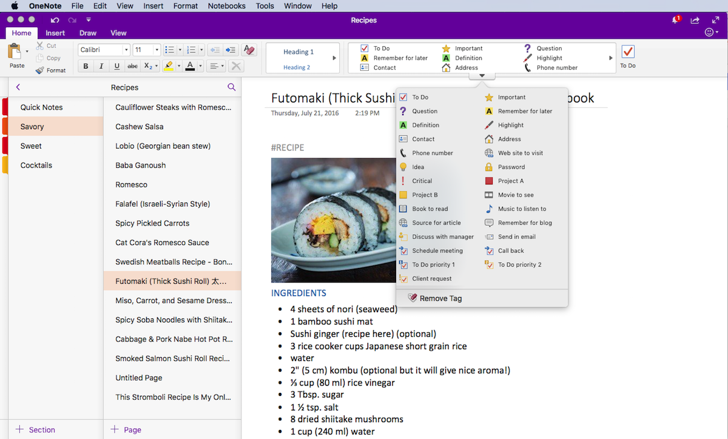Toggle underline formatting
728x439 pixels.
point(116,65)
